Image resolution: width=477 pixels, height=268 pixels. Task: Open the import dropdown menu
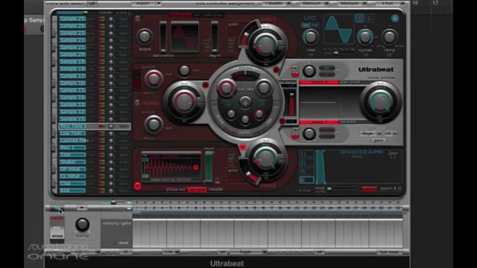coord(146,3)
